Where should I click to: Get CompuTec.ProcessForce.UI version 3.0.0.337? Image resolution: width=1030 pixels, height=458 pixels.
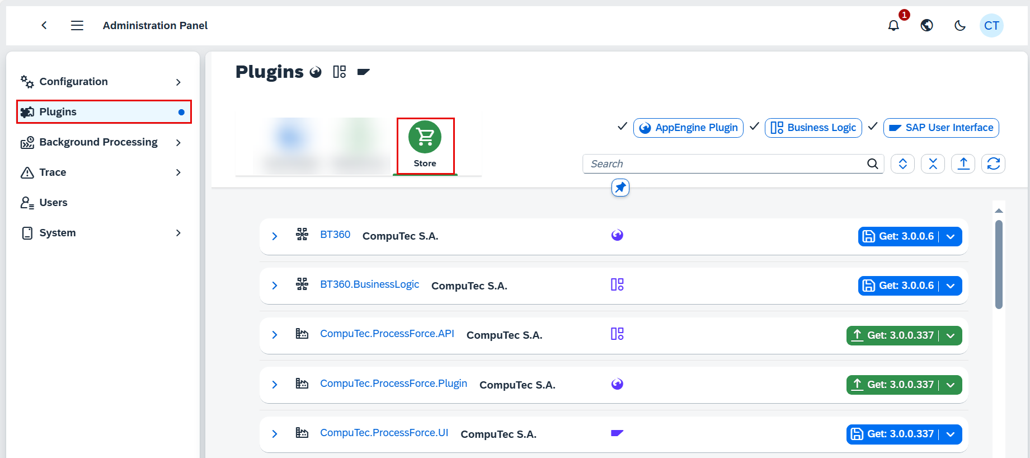click(x=893, y=434)
